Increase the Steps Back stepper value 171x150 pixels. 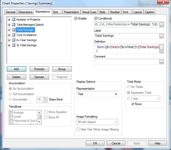click(45, 98)
